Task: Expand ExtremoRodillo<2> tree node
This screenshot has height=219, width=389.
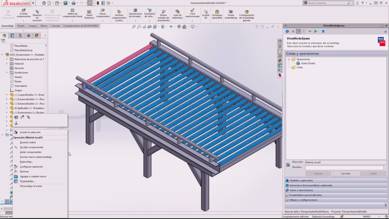Action: pos(7,103)
